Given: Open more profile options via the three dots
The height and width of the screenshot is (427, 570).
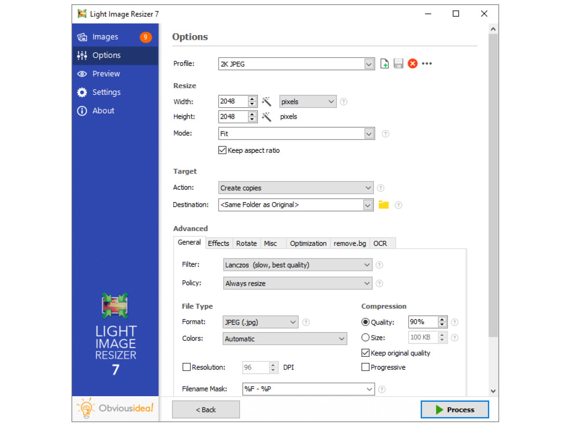Looking at the screenshot, I should tap(427, 64).
